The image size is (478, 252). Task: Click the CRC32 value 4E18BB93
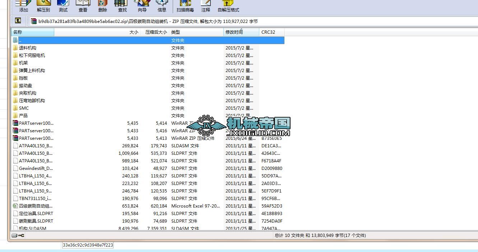pos(272,213)
